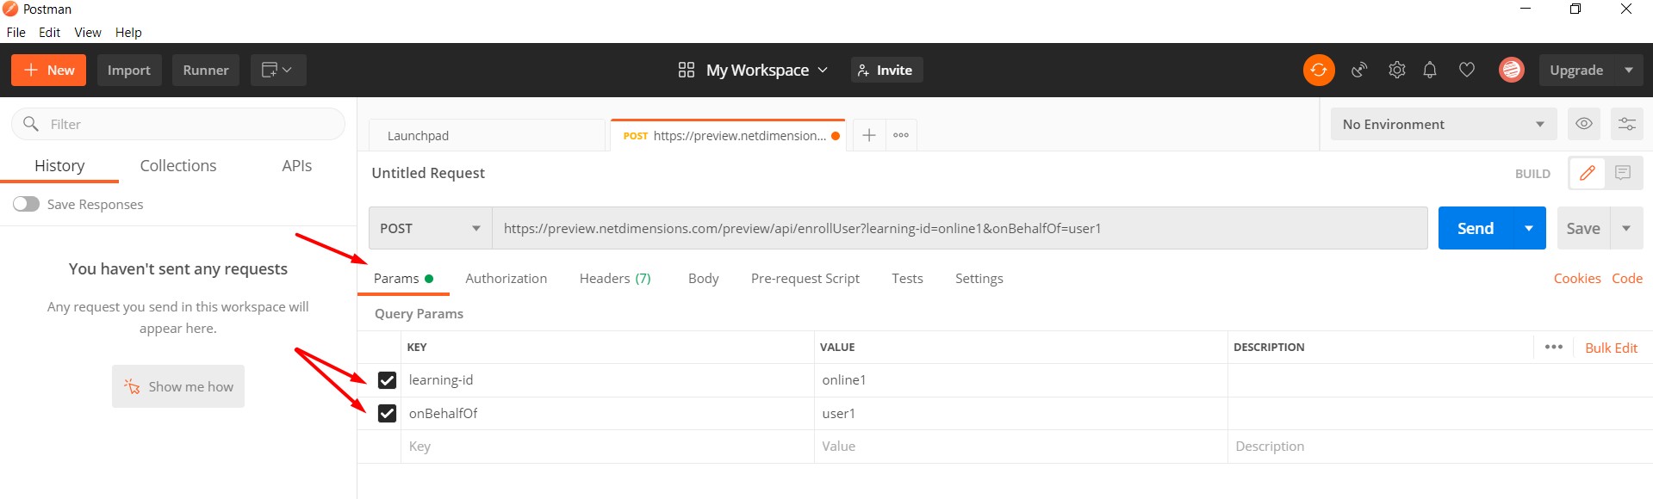Switch to the History tab
The width and height of the screenshot is (1653, 499).
(59, 165)
